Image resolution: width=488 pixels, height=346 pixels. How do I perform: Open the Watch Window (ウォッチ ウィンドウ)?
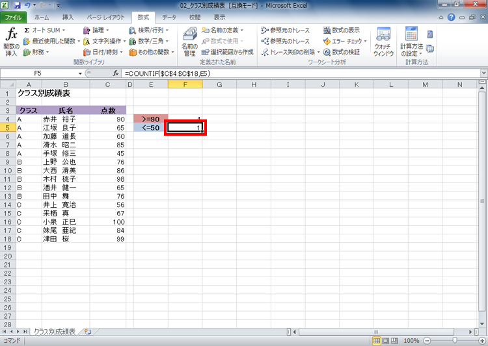point(383,42)
